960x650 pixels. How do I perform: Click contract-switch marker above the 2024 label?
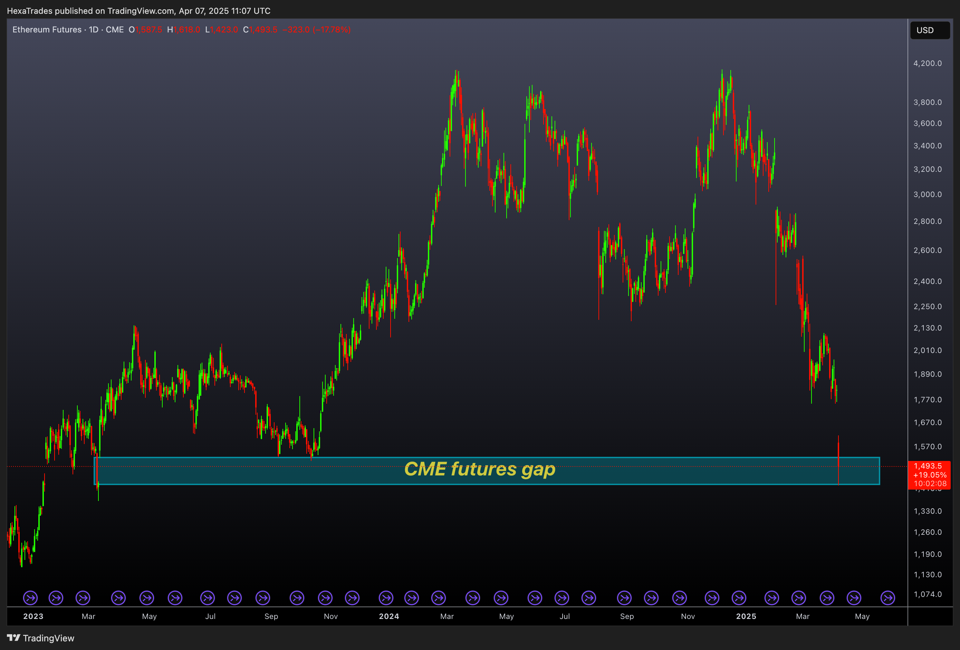pyautogui.click(x=386, y=598)
